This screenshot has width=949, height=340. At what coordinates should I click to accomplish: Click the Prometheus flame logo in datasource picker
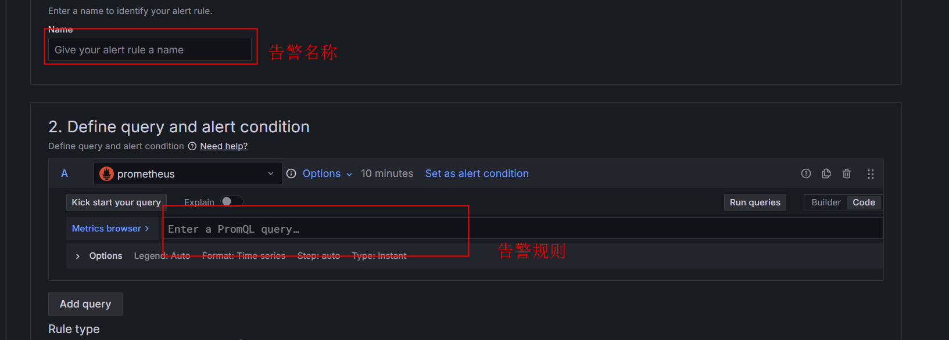(106, 173)
